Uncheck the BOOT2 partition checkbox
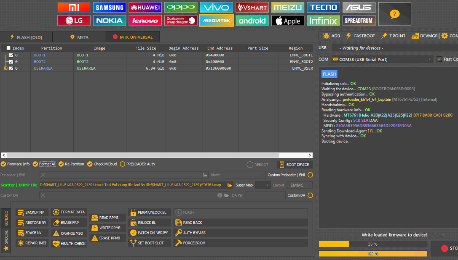 [11, 62]
